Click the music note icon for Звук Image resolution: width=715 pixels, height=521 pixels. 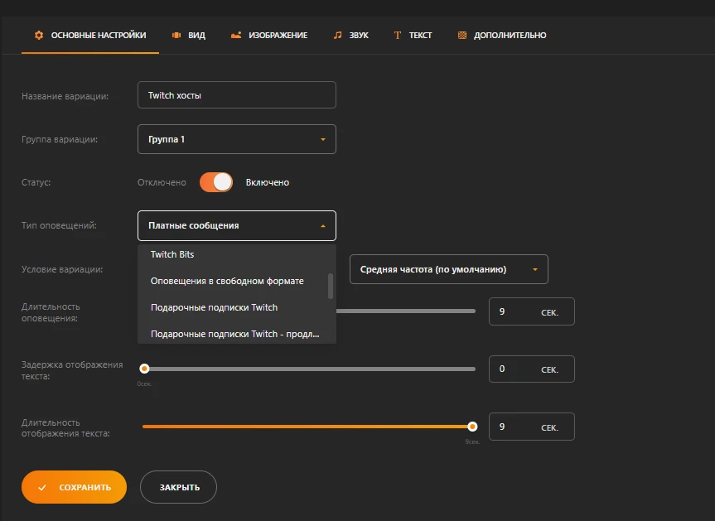[337, 35]
